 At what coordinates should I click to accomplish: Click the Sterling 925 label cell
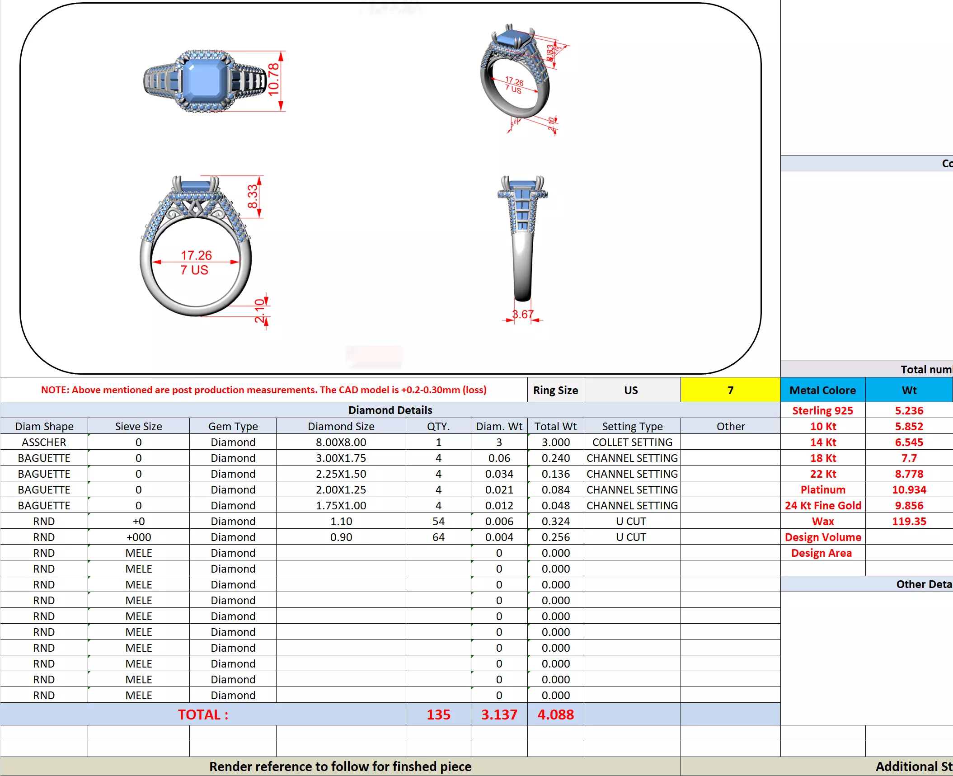coord(822,410)
